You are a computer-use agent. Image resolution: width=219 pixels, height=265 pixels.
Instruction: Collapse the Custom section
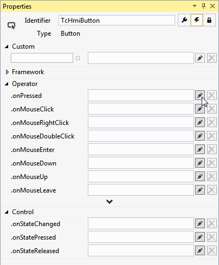(x=7, y=47)
